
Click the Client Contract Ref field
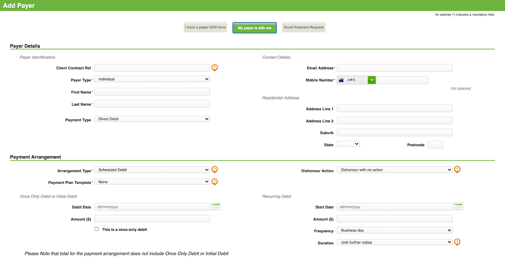[152, 68]
